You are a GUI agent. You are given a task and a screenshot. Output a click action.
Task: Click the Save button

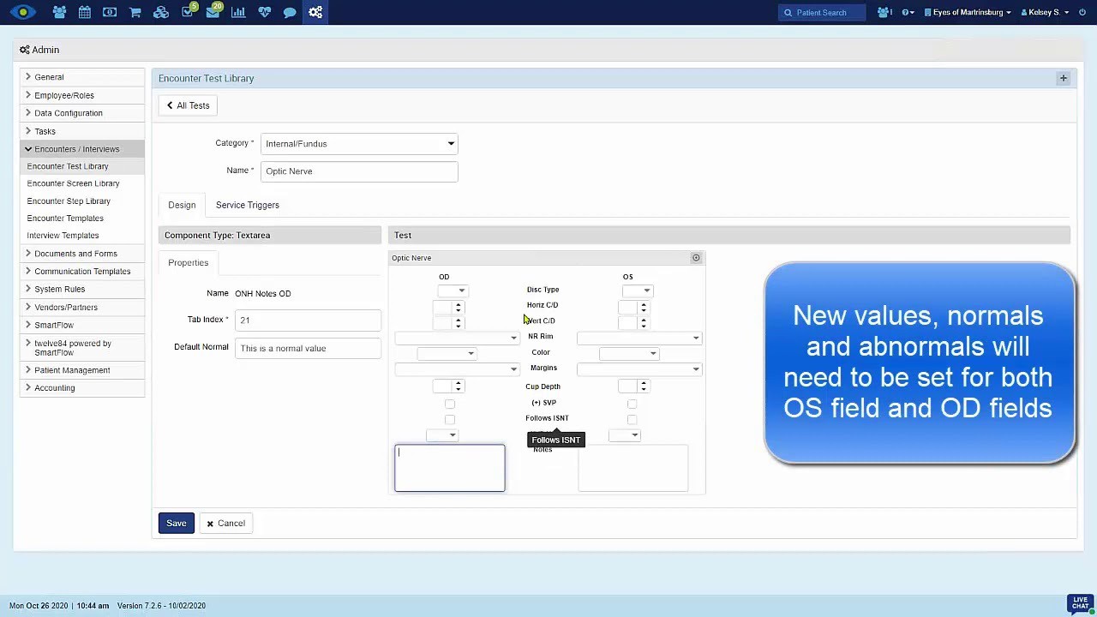point(176,524)
